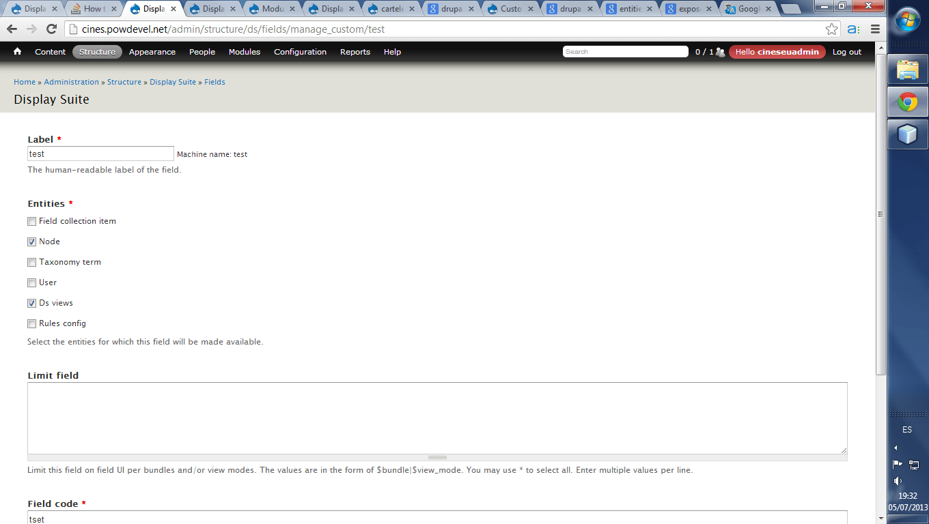Click the Action Center flag tray icon
929x524 pixels.
tap(898, 464)
